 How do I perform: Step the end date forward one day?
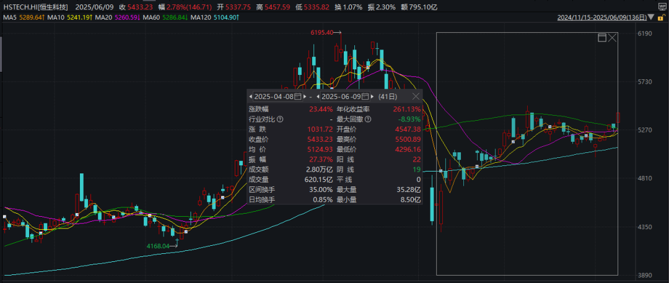[372, 97]
